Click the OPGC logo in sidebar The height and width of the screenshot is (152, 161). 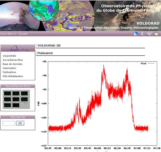point(18,48)
